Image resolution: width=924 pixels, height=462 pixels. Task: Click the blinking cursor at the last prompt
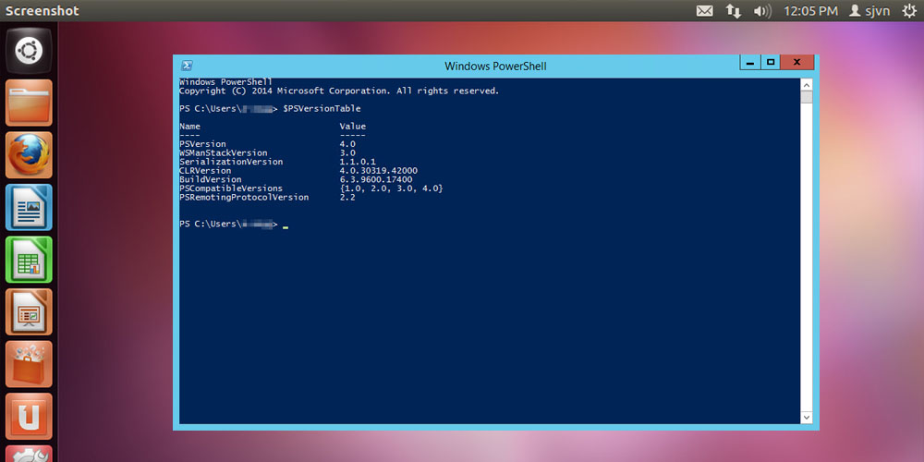tap(286, 227)
